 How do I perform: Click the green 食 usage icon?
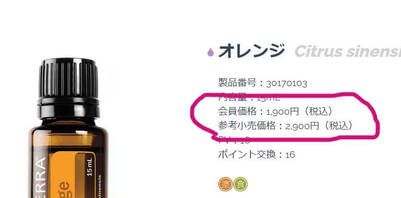click(240, 184)
